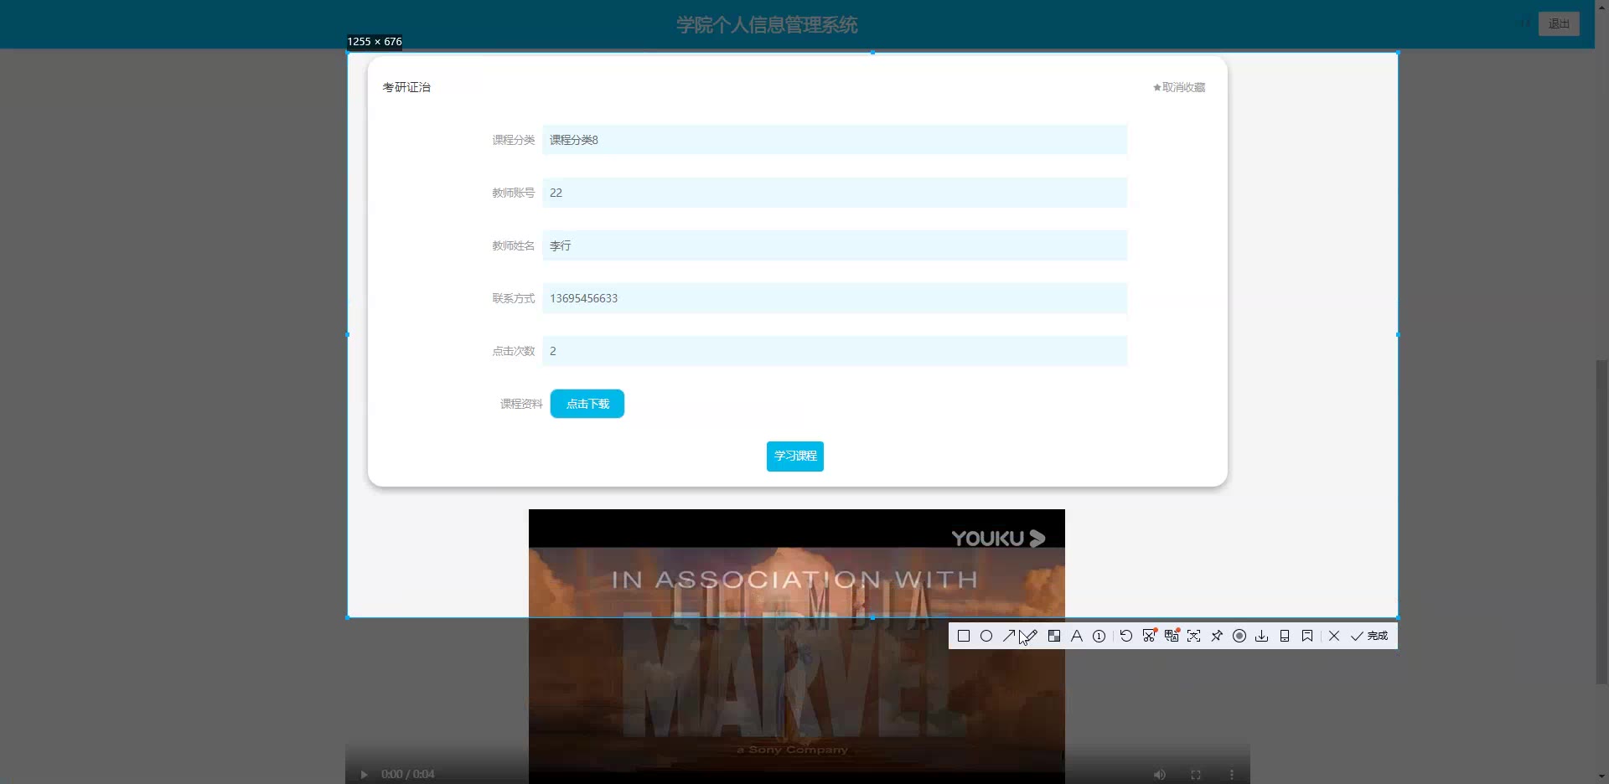Enter fullscreen on the video player
1609x784 pixels.
pos(1196,774)
